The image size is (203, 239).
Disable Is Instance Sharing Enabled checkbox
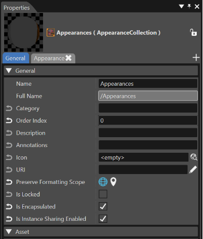(x=103, y=219)
